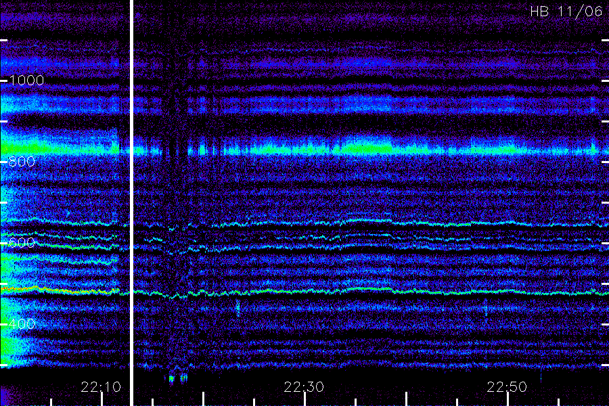Click the 22:50 time label
Screen dimensions: 609x406
(507, 387)
